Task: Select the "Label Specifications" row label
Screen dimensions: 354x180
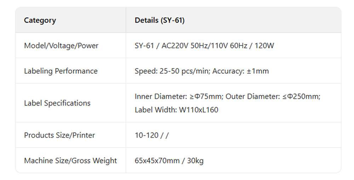Action: click(x=57, y=103)
